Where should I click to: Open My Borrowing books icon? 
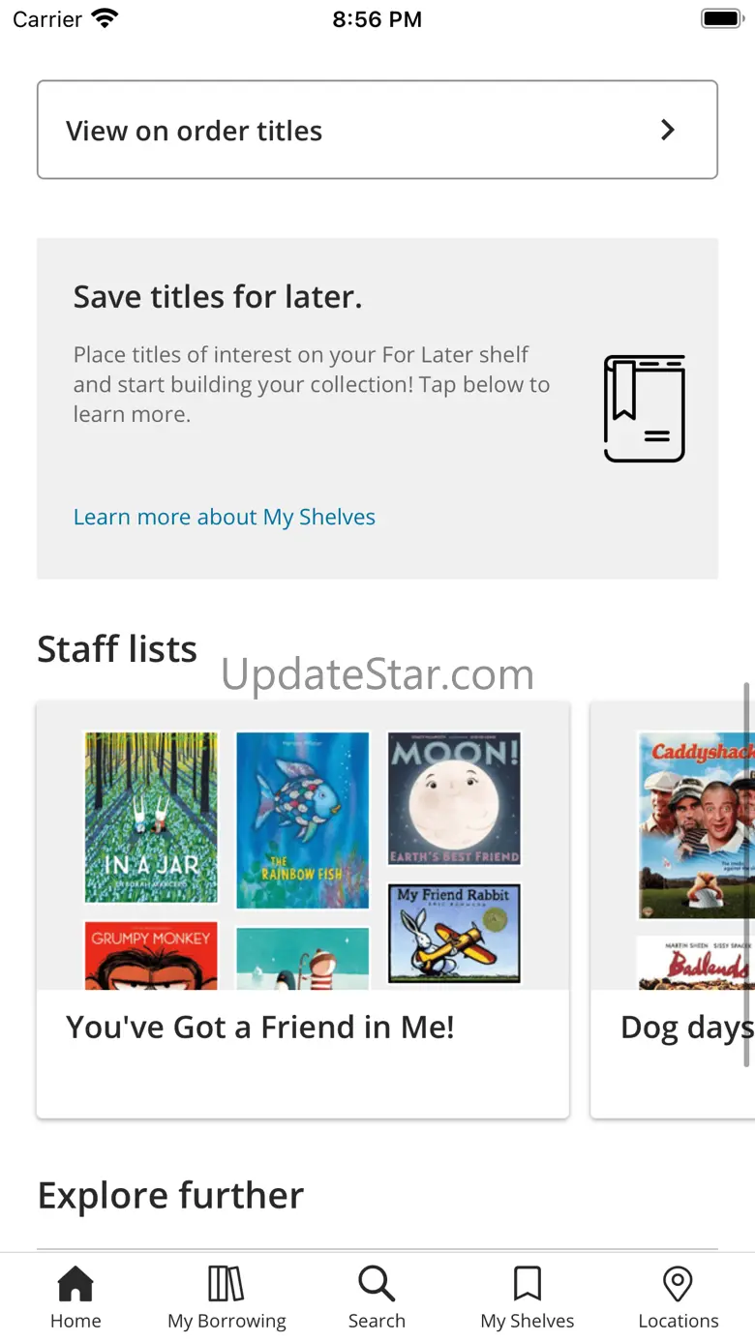226,1285
